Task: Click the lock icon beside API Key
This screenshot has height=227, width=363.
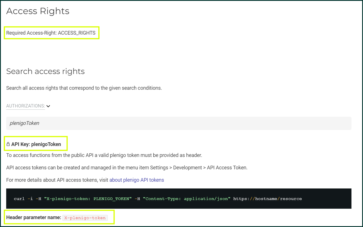Action: 8,144
